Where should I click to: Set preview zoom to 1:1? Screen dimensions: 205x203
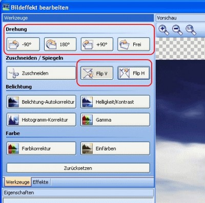(x=191, y=30)
